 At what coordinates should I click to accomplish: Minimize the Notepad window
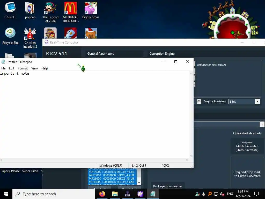tap(164, 62)
